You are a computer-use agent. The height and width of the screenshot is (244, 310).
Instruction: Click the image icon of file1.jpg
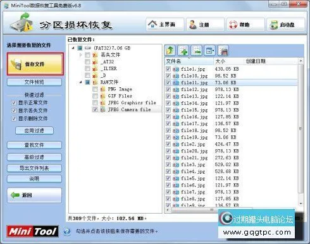pyautogui.click(x=176, y=69)
